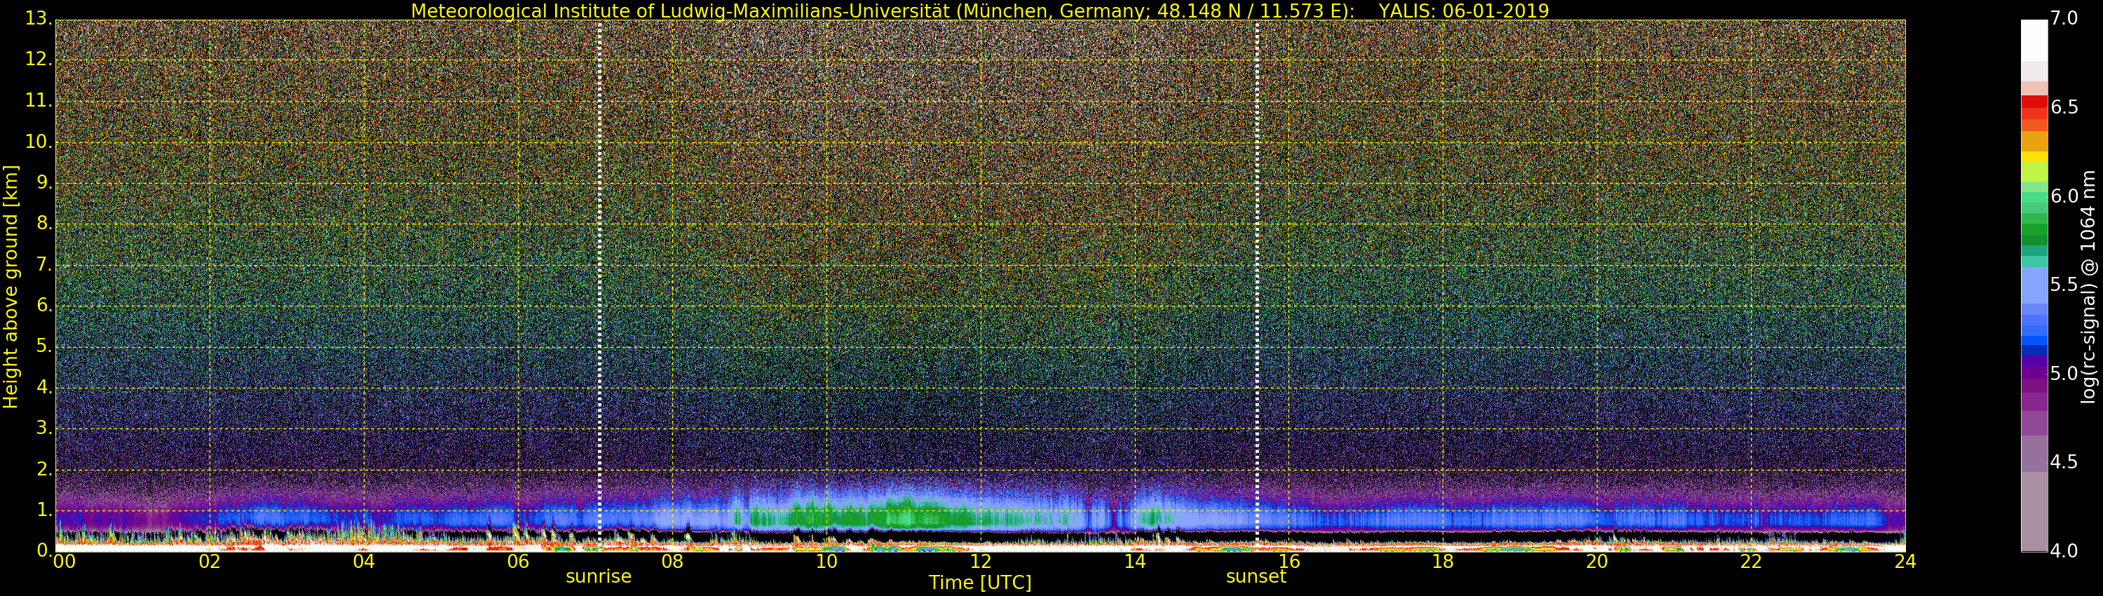
Task: Click the "Time [UTC]" axis label
Action: (x=980, y=583)
